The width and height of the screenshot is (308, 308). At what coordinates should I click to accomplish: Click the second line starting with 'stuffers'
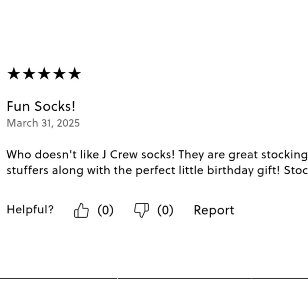[157, 171]
